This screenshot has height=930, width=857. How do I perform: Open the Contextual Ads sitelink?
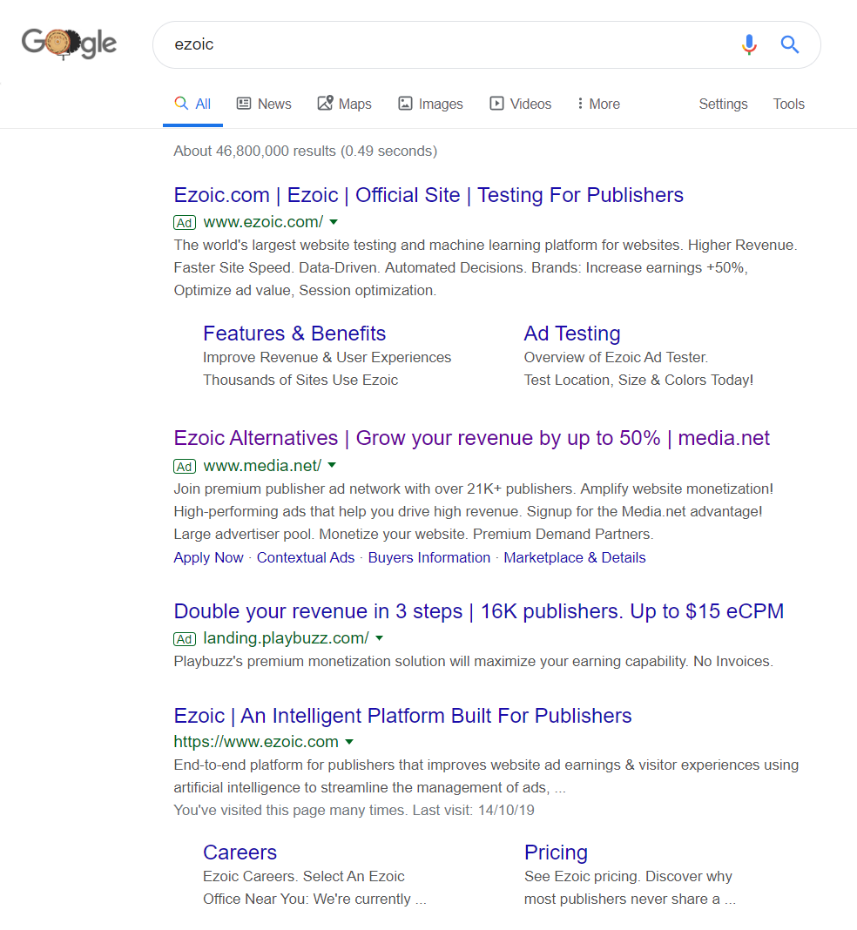(306, 557)
